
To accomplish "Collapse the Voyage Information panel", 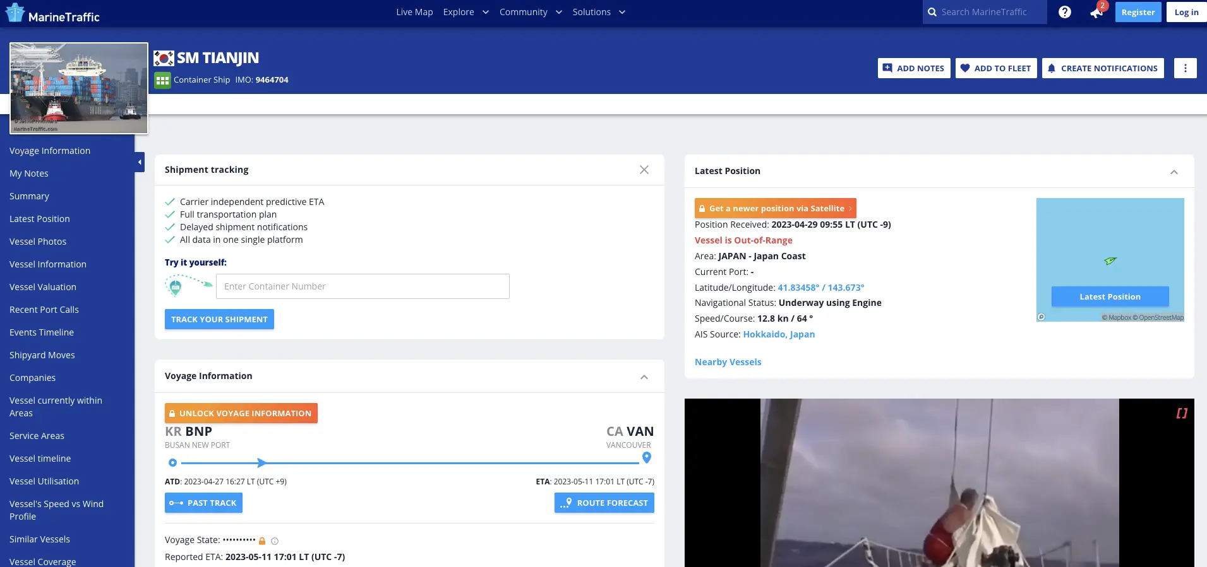I will [x=644, y=377].
